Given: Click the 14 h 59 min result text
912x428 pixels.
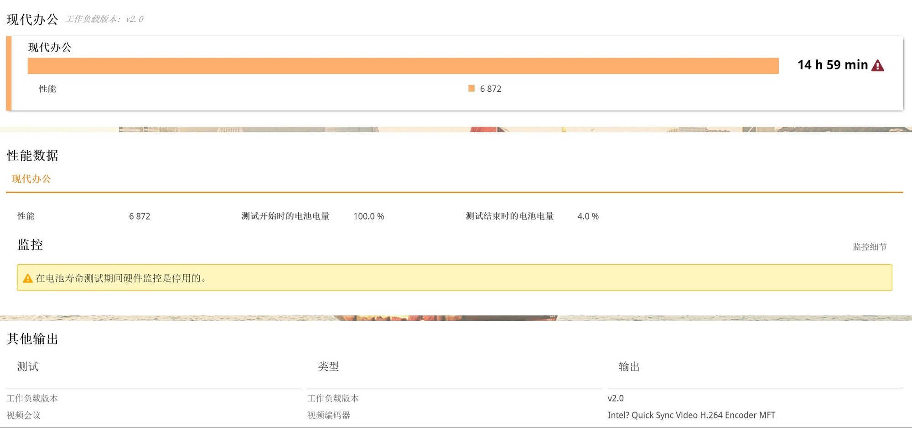Looking at the screenshot, I should coord(832,65).
